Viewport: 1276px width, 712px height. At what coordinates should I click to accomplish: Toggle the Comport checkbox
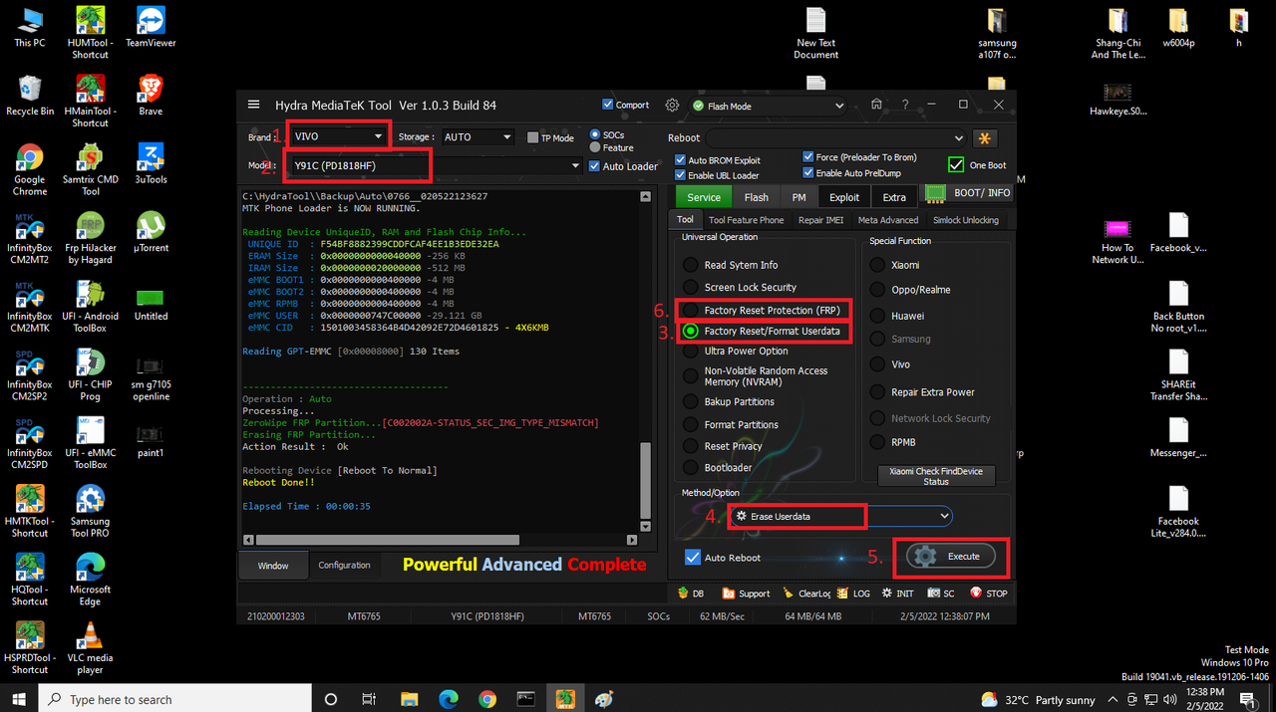(x=626, y=105)
